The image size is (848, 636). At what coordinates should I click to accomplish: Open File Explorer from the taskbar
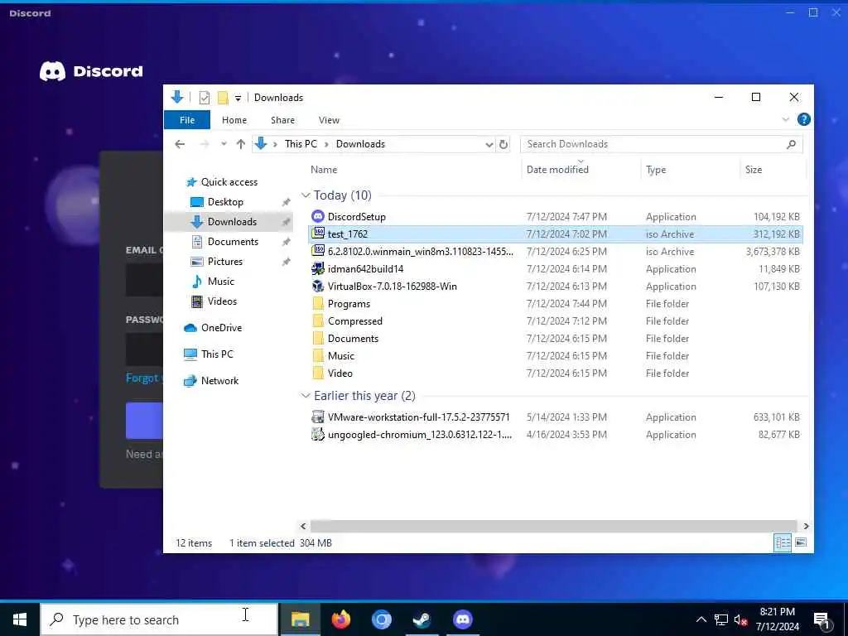300,619
